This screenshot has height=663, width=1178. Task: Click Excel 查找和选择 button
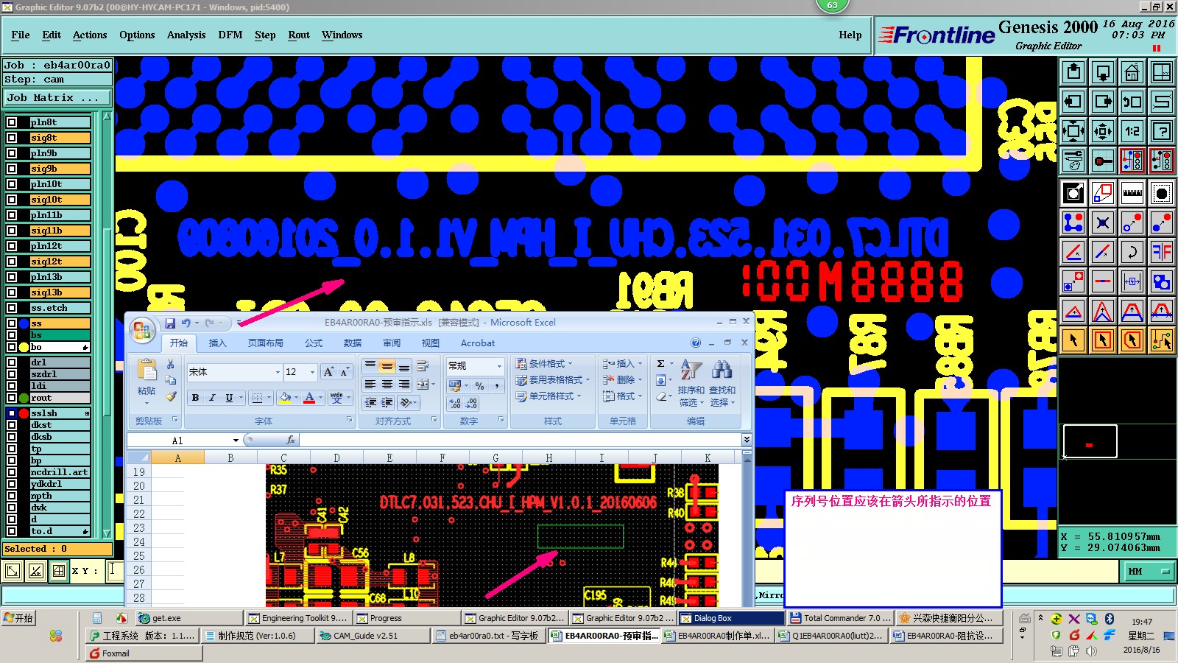click(722, 383)
